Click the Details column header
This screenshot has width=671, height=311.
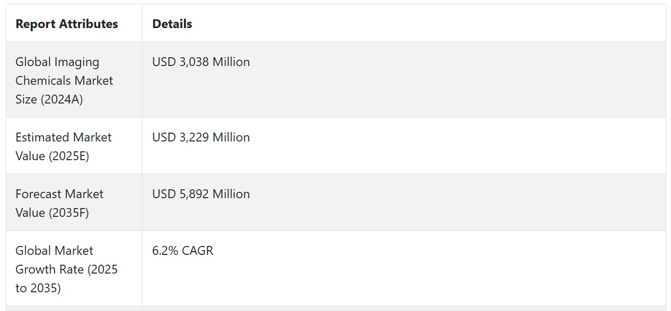click(x=172, y=24)
